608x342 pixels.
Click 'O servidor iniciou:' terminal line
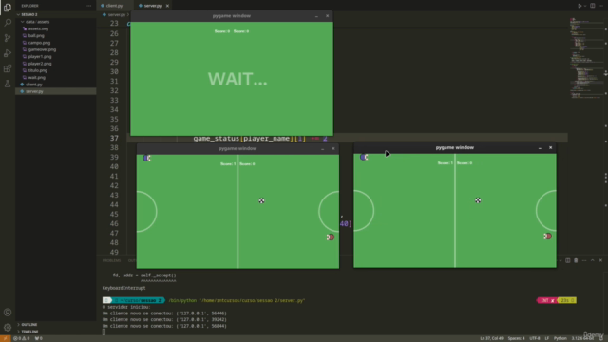pos(126,307)
